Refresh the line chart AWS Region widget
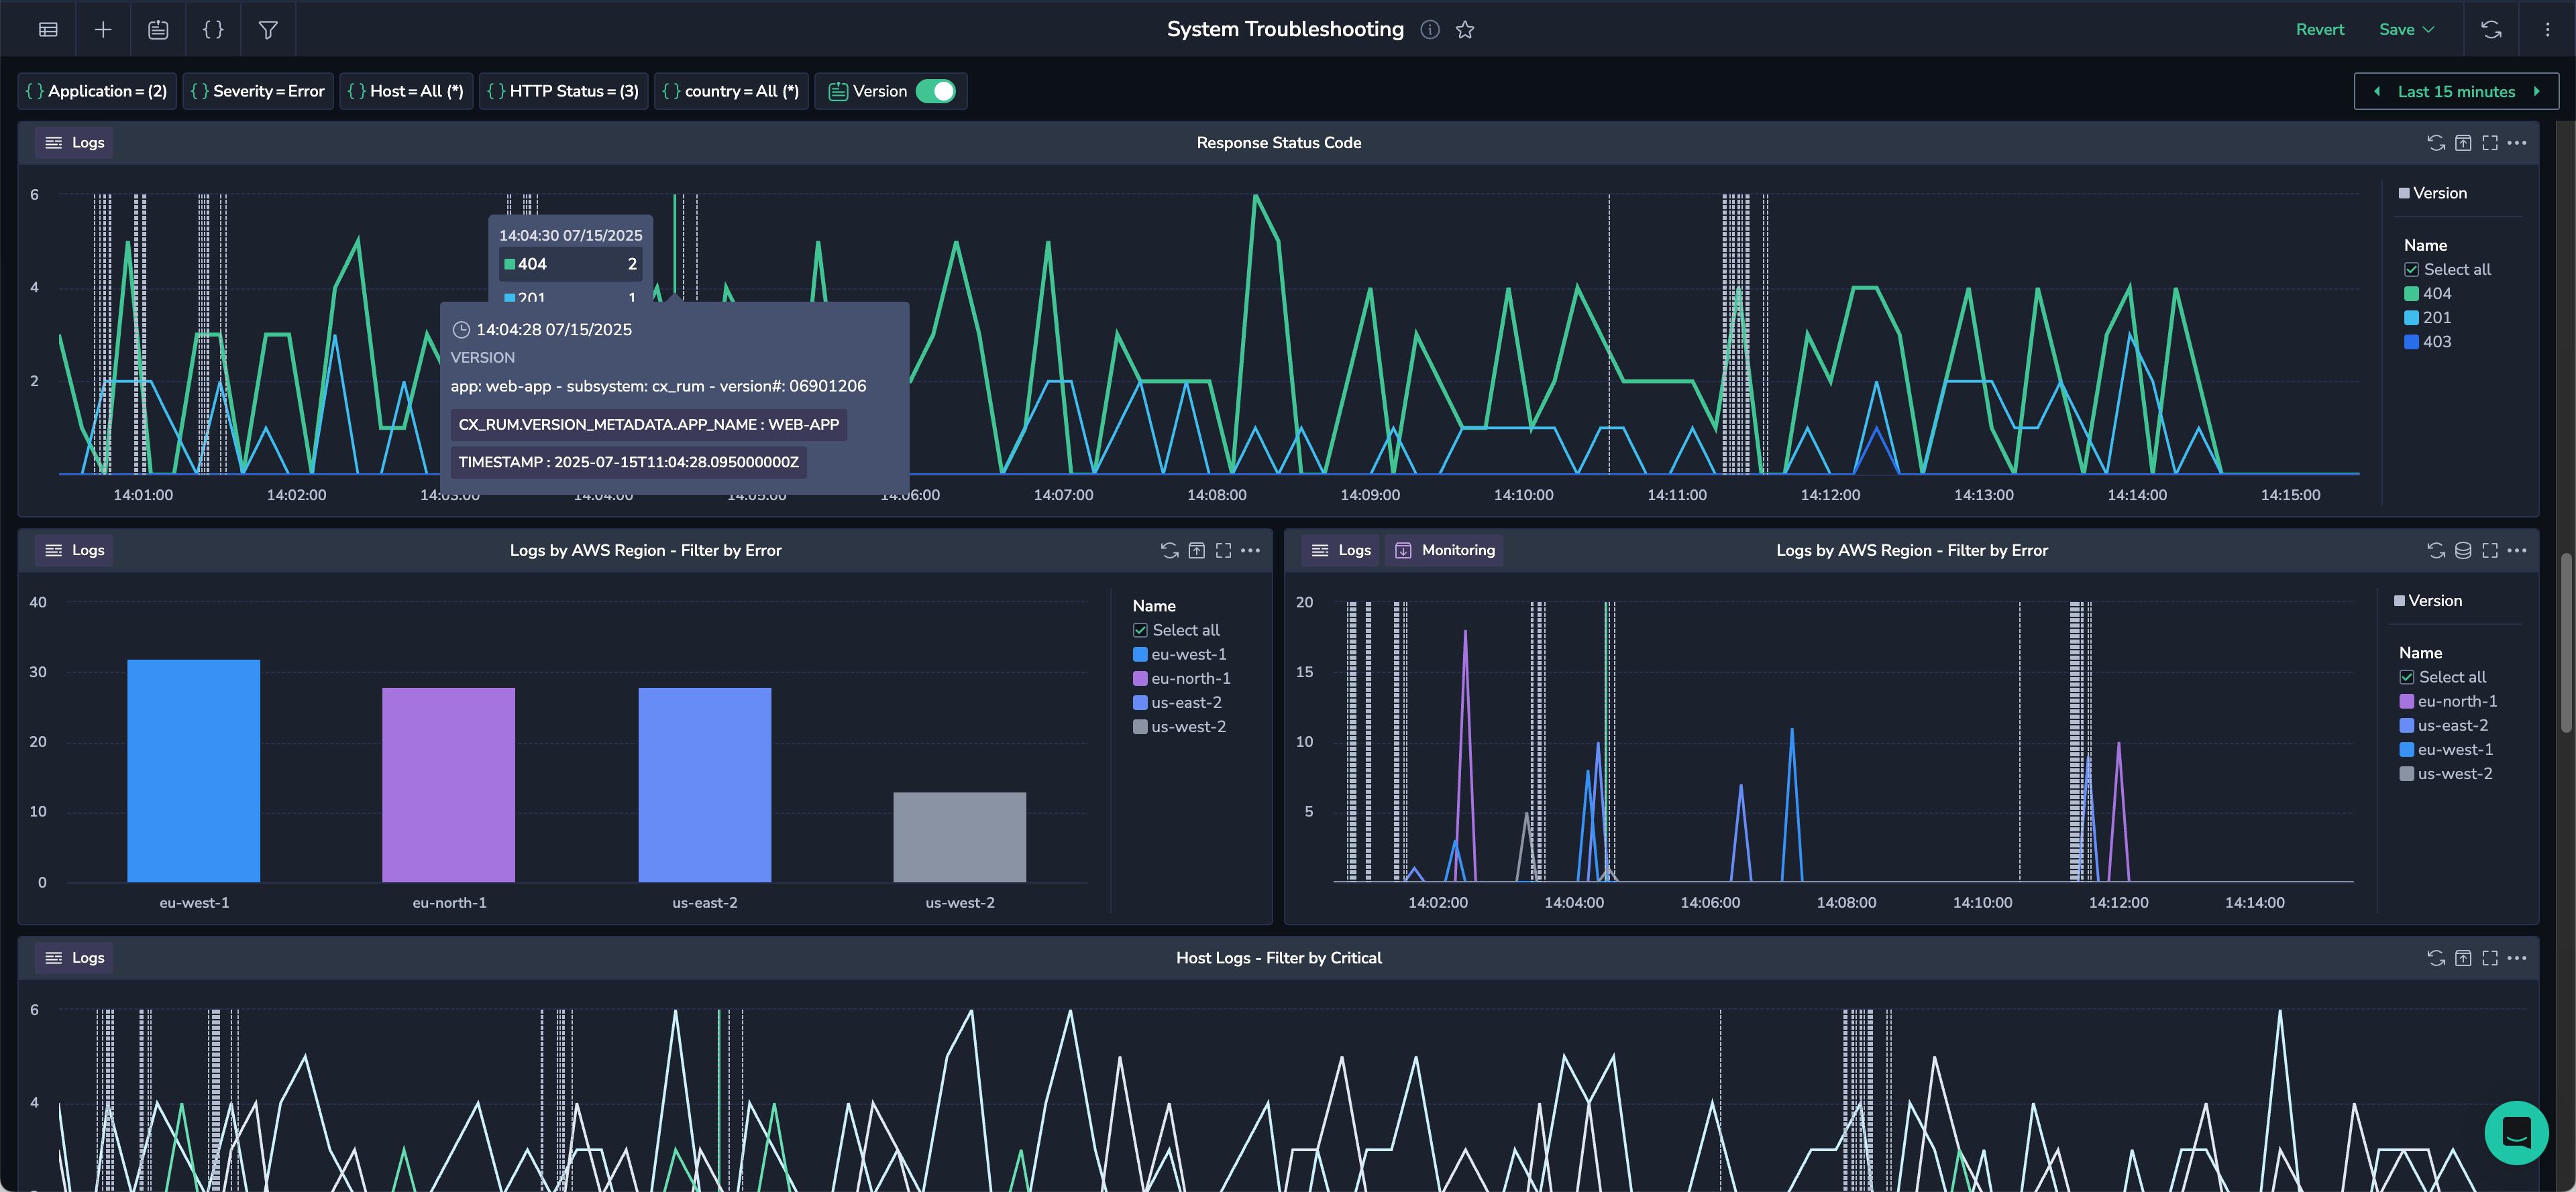This screenshot has width=2576, height=1192. 2436,550
